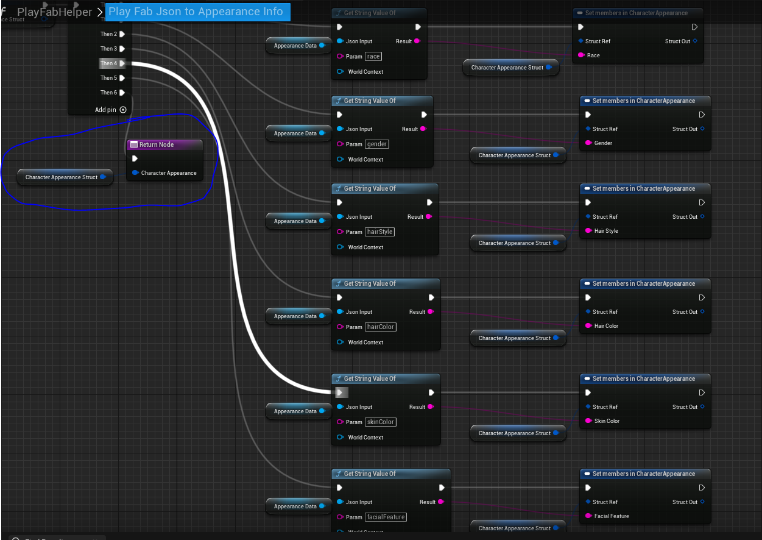762x540 pixels.
Task: Select title of Set members node containing Facial Feature
Action: (x=645, y=474)
